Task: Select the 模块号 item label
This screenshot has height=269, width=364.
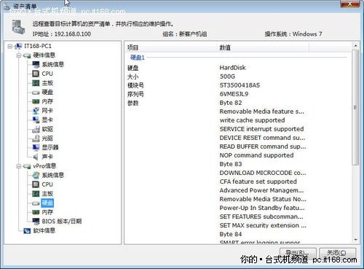Action: (x=135, y=85)
